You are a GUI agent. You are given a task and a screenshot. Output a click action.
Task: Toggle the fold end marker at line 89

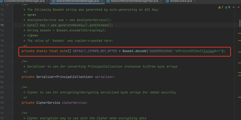point(13,97)
